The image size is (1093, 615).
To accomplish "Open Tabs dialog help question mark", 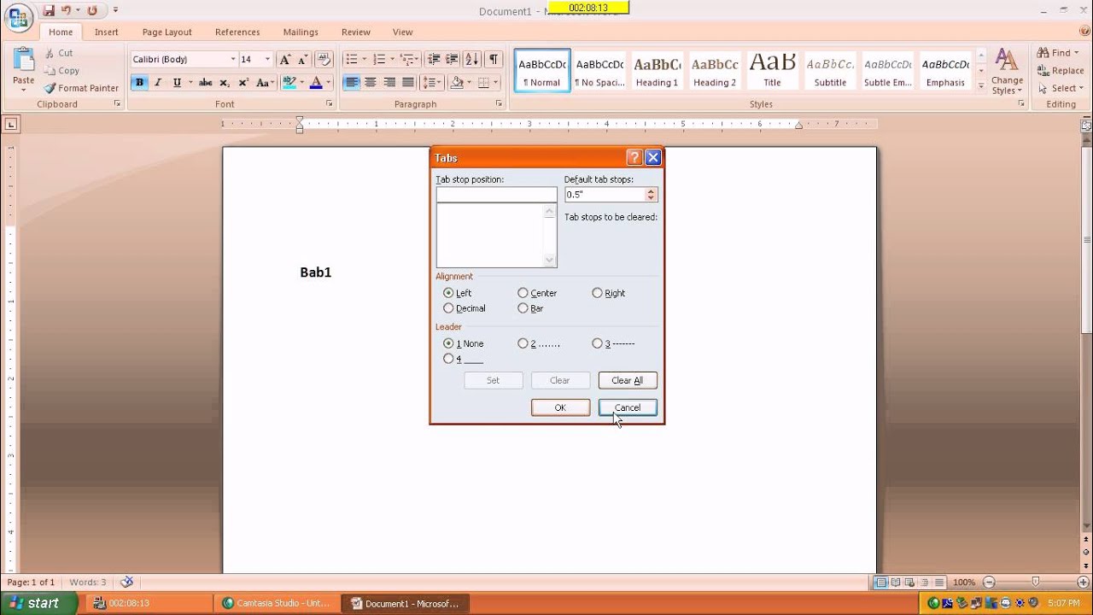I will point(634,157).
